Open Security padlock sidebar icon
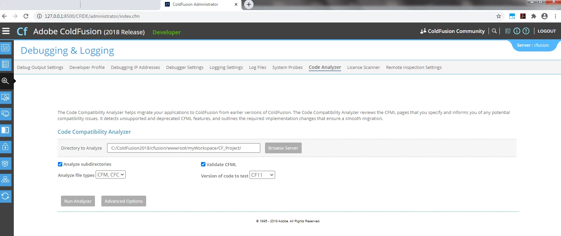 tap(5, 147)
